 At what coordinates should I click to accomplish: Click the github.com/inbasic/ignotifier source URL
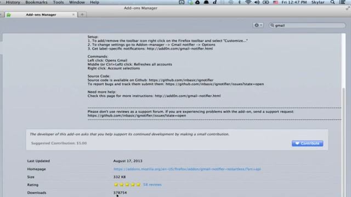pos(181,80)
